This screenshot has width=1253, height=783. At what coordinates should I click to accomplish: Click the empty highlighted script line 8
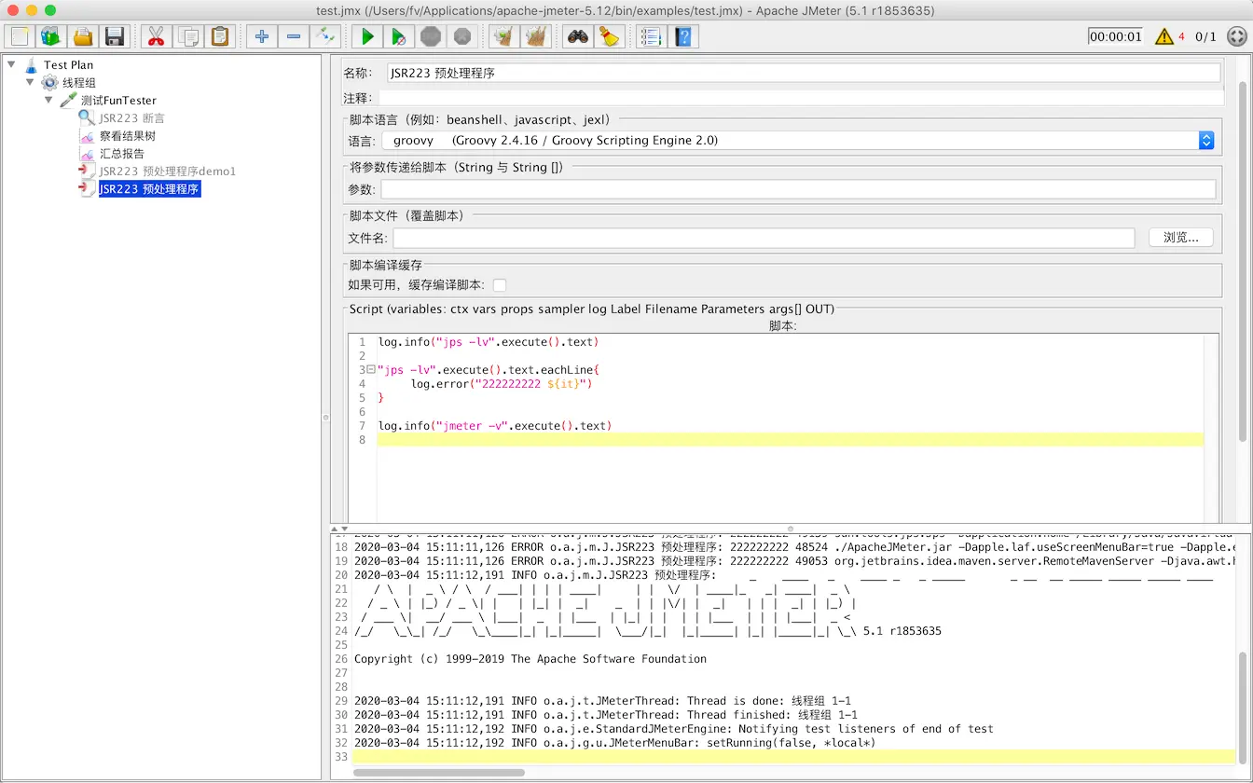[791, 440]
